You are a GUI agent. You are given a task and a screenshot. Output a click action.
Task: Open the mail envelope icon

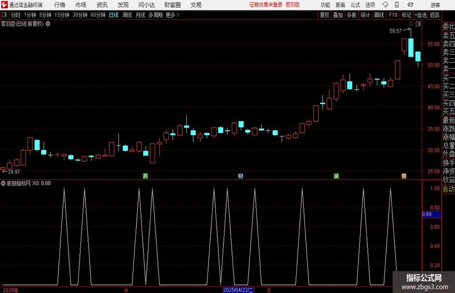[410, 5]
